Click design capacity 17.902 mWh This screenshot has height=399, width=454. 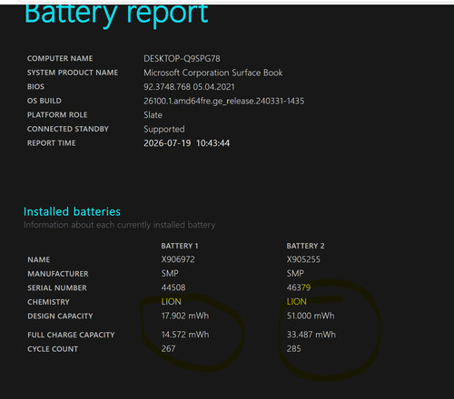pyautogui.click(x=185, y=316)
